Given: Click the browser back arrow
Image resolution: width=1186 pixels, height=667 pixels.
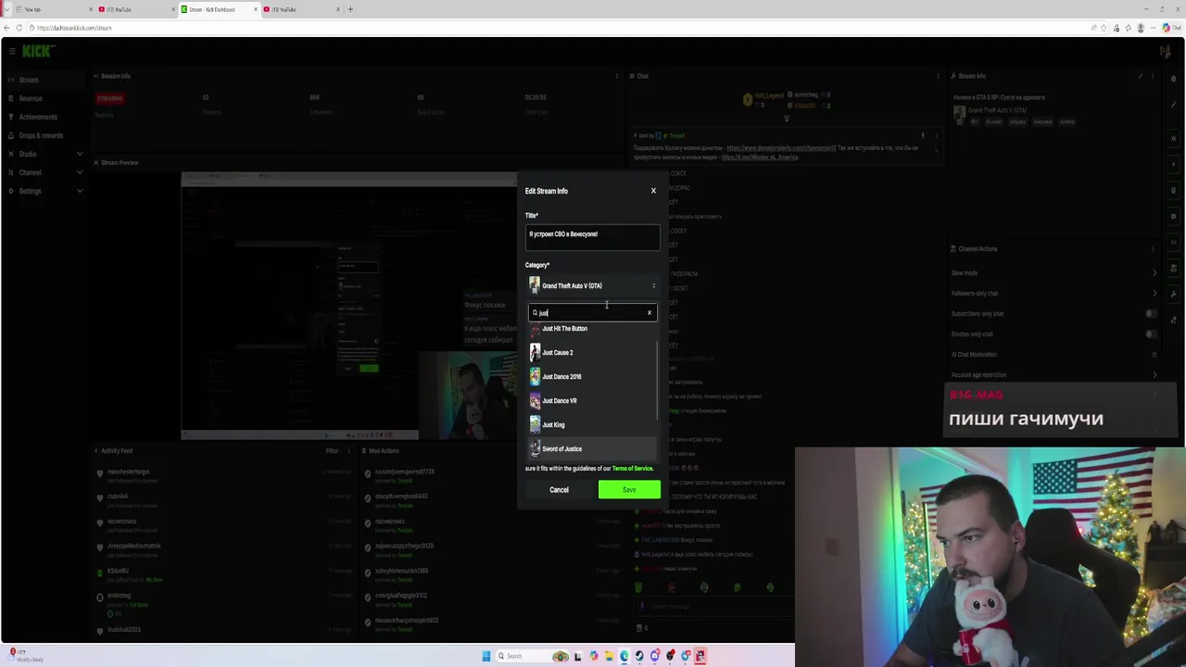Looking at the screenshot, I should click(x=6, y=28).
